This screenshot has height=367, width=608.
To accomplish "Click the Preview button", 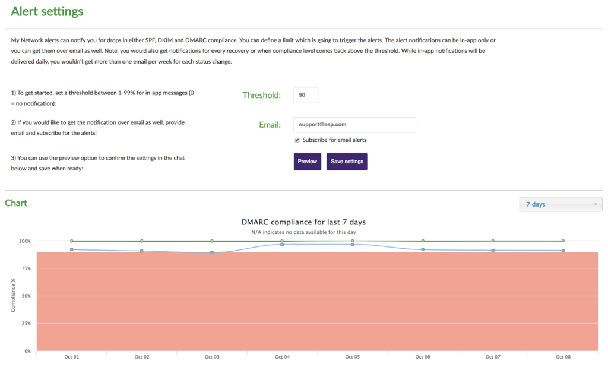I will 307,162.
